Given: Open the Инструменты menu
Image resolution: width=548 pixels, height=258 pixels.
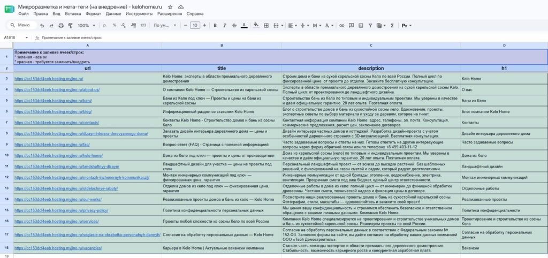Looking at the screenshot, I should coord(139,14).
